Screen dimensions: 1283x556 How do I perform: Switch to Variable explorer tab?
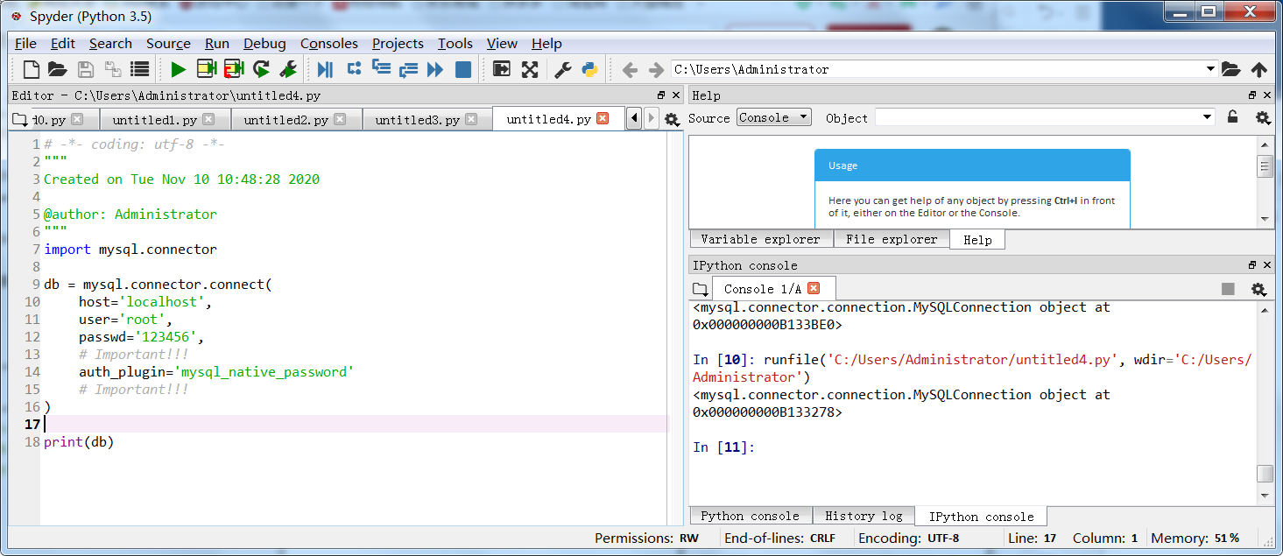pyautogui.click(x=760, y=239)
